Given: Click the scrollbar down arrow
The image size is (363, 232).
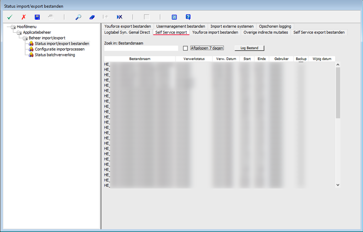Looking at the screenshot, I should tap(338, 185).
